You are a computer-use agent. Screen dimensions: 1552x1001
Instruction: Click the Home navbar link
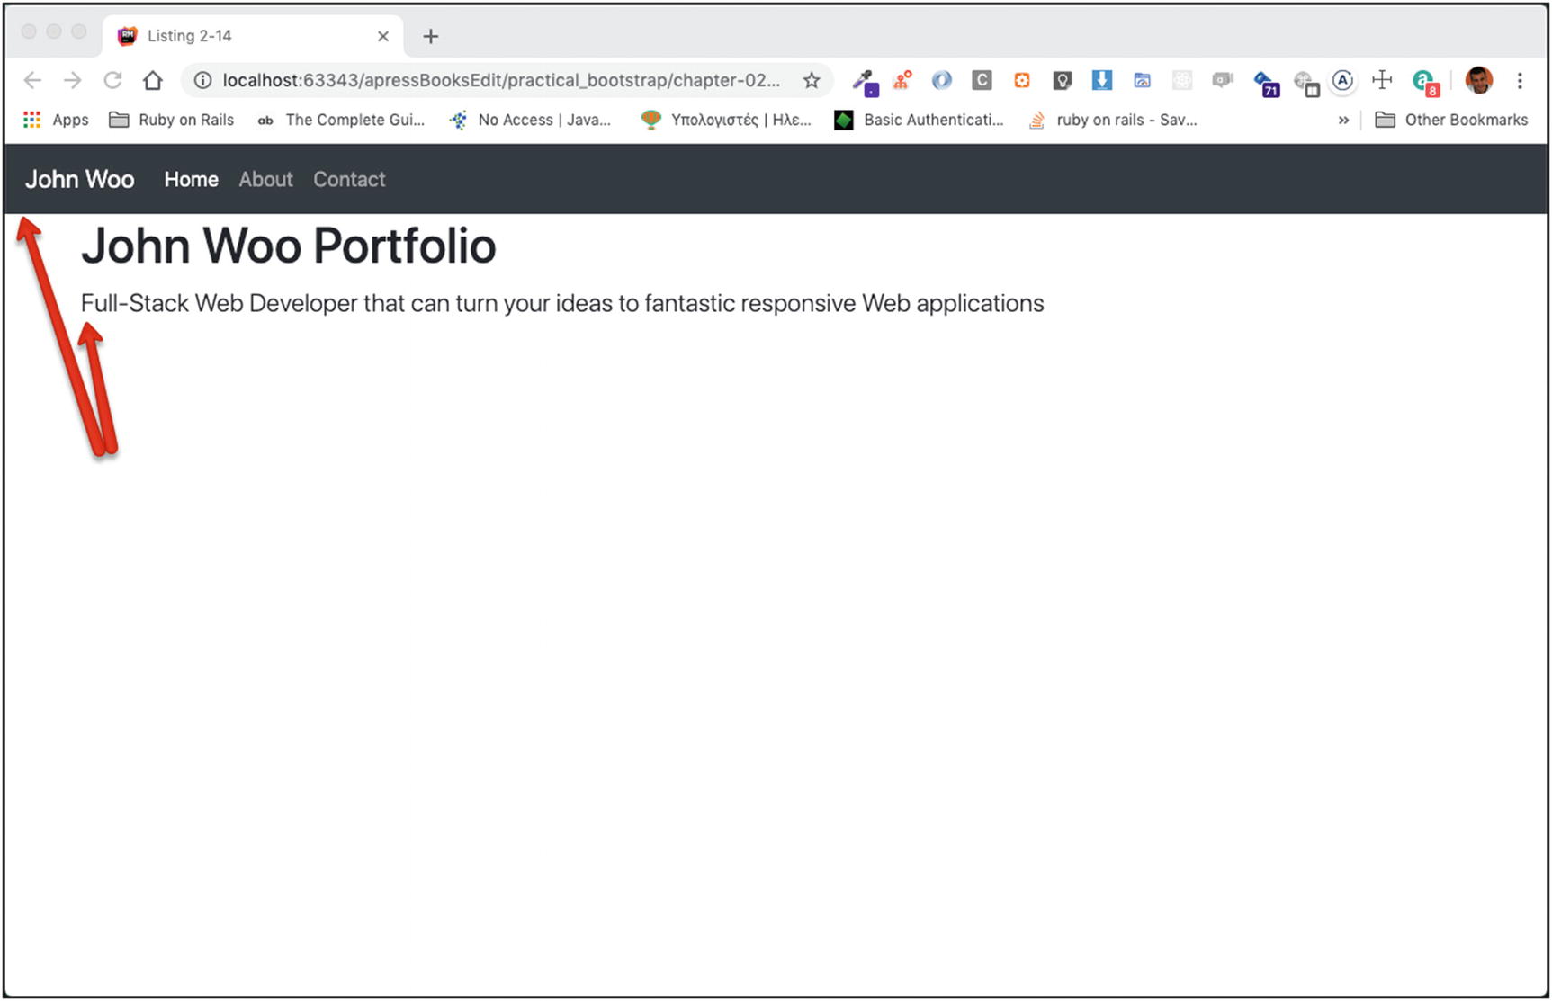coord(191,179)
